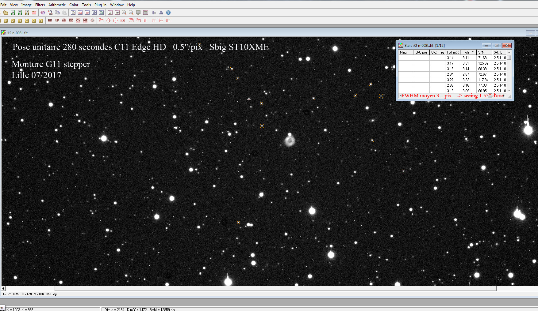This screenshot has width=538, height=311.
Task: Apply the HP high-pass filter
Action: (50, 21)
